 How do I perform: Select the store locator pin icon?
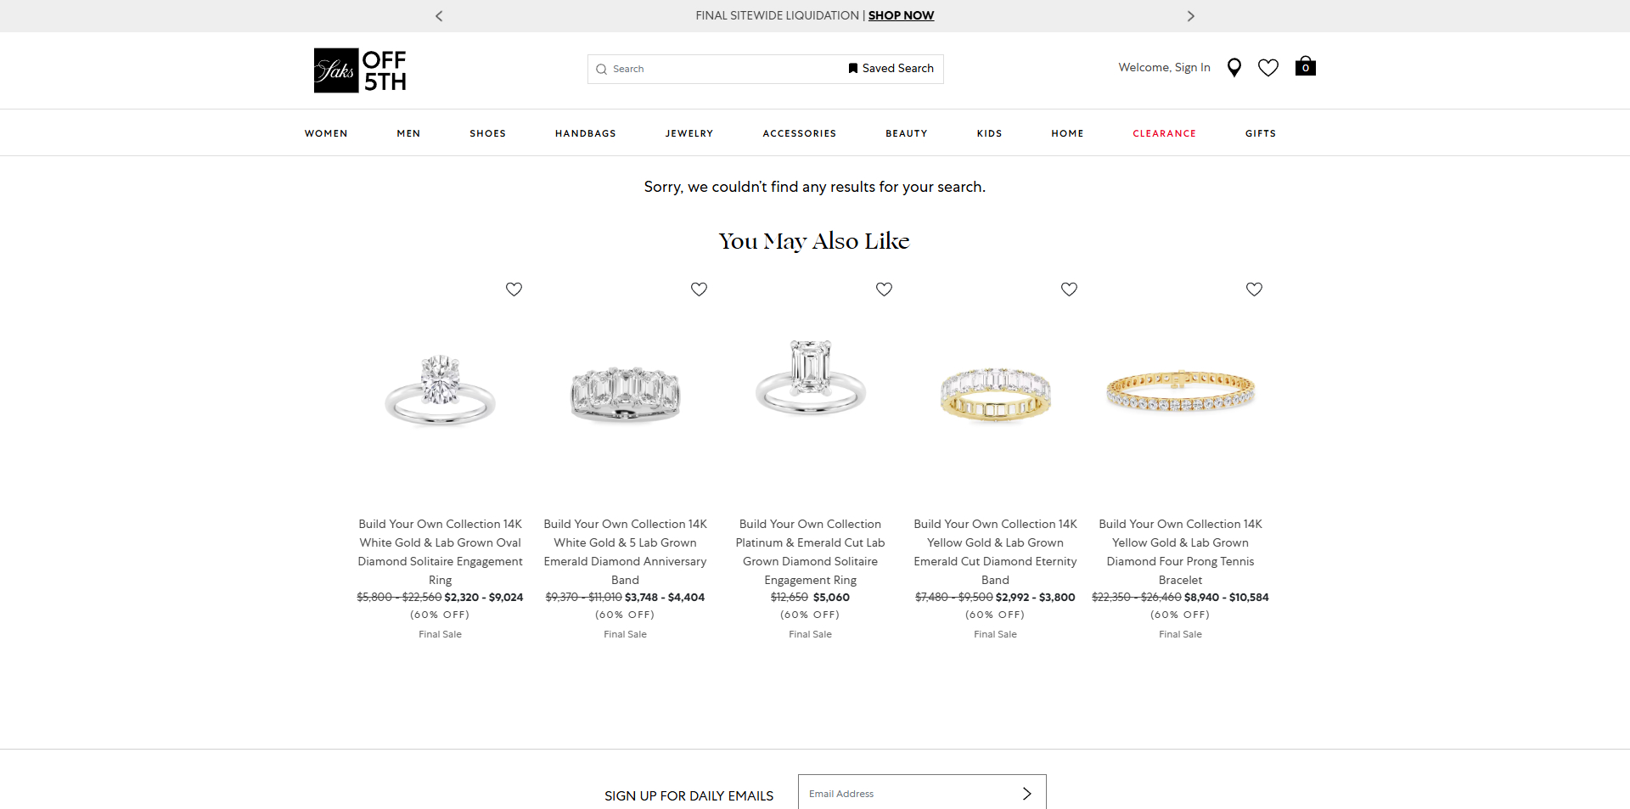click(1234, 67)
